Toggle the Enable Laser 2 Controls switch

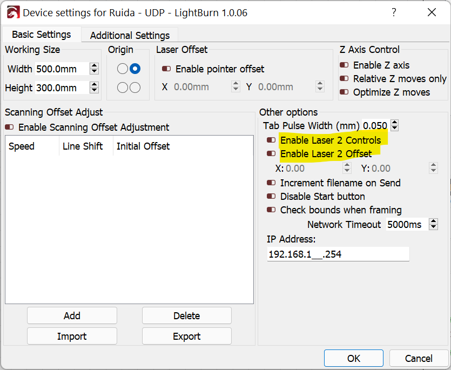271,140
